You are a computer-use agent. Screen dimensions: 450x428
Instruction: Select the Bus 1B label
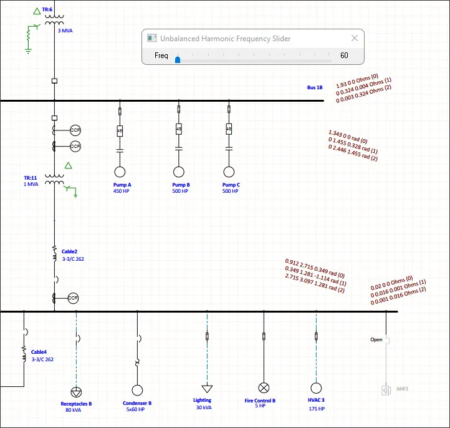[x=315, y=87]
